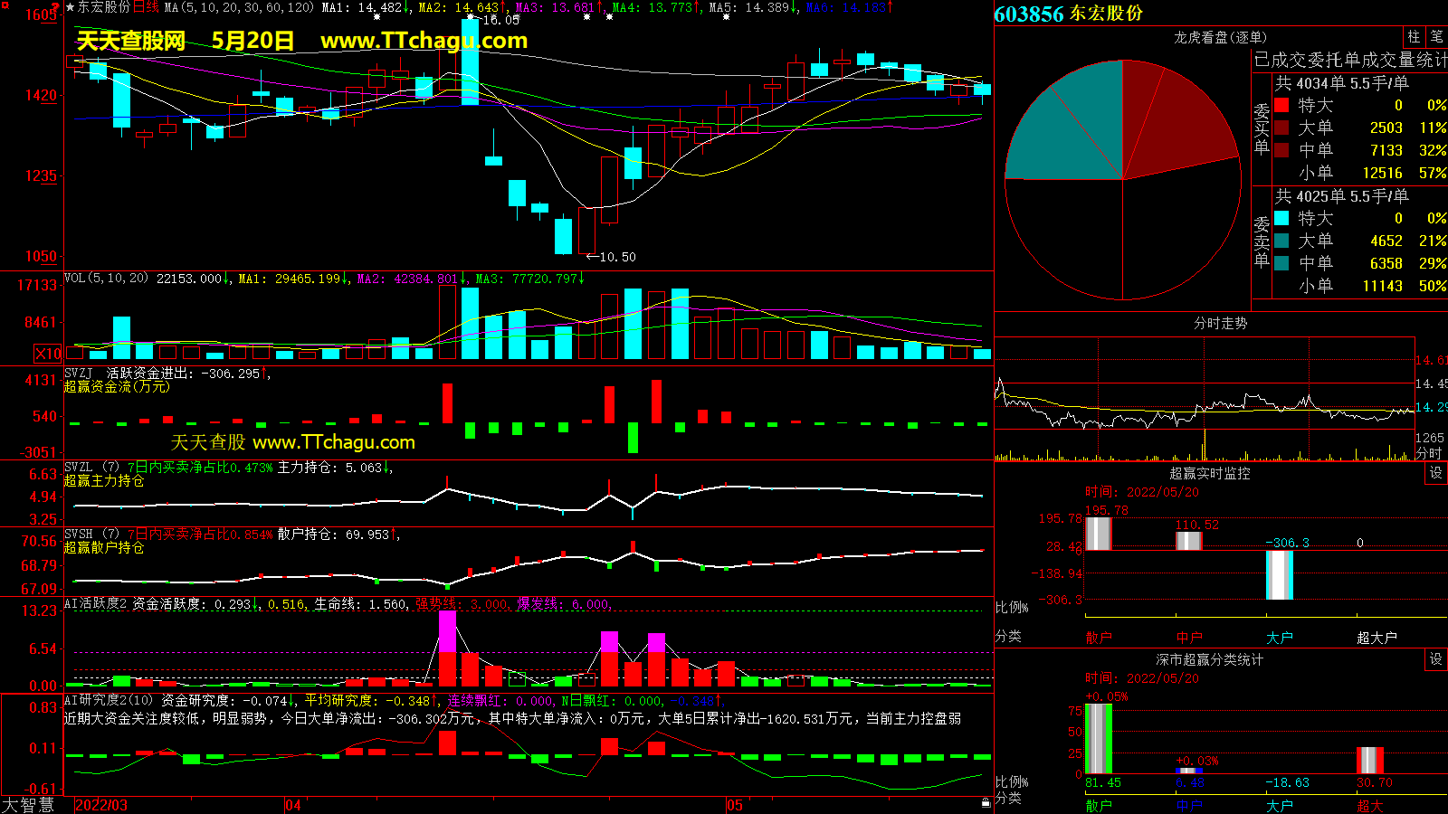The image size is (1448, 814).
Task: Click the 大智慧 logo at bottom-left
Action: 28,804
